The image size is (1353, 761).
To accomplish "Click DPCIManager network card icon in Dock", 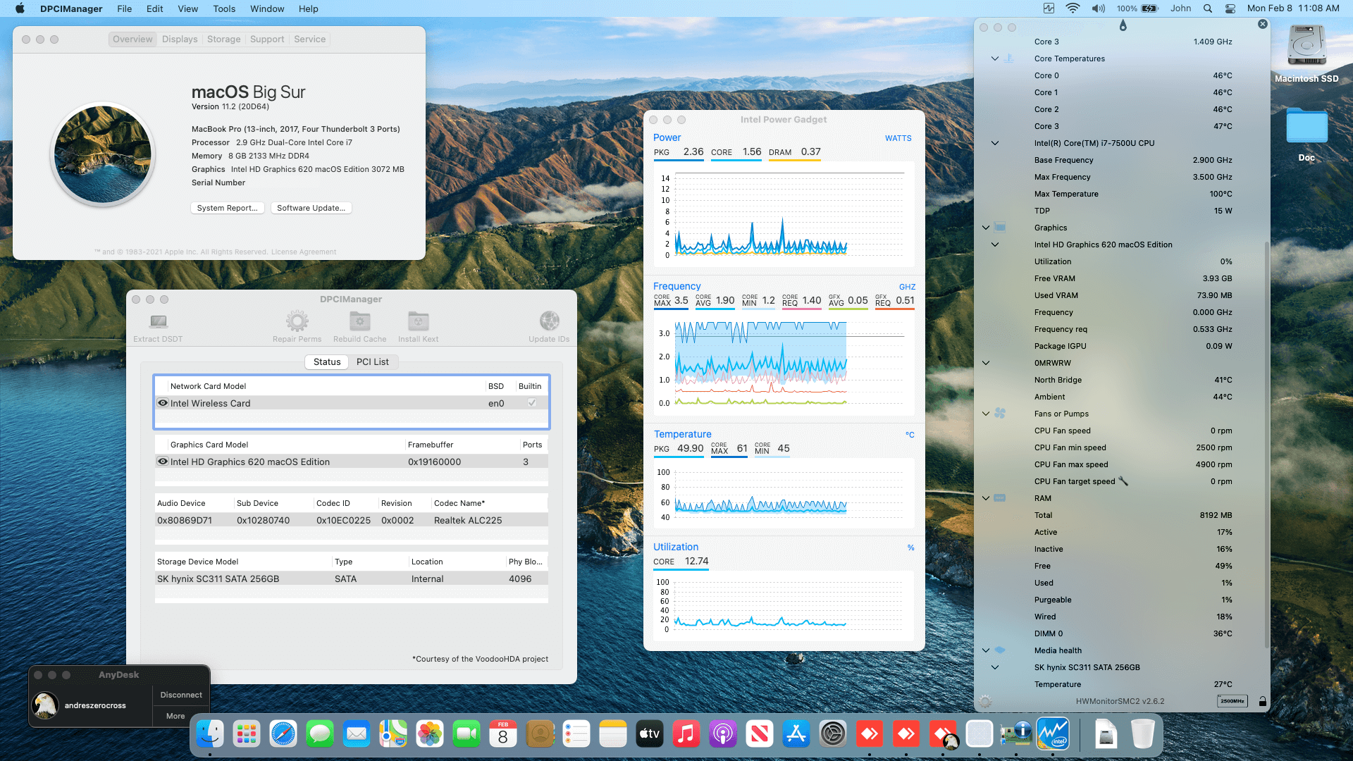I will coord(1016,734).
